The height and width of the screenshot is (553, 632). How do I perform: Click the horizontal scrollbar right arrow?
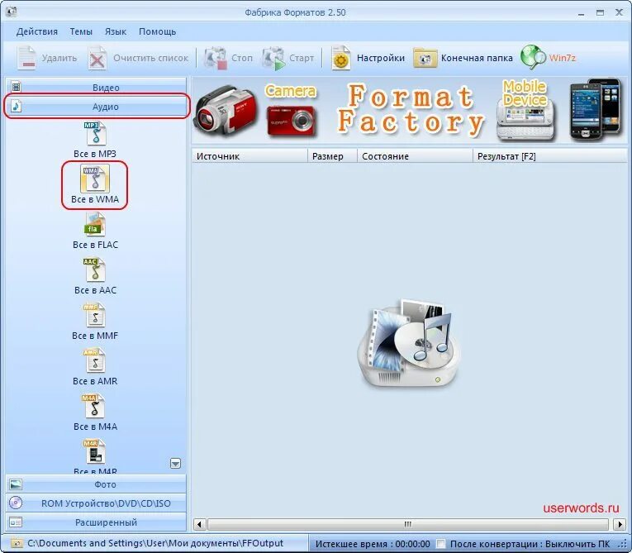point(620,524)
